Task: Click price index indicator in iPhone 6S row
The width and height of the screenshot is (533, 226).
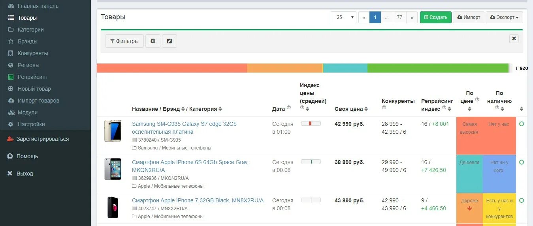Action: [x=311, y=162]
